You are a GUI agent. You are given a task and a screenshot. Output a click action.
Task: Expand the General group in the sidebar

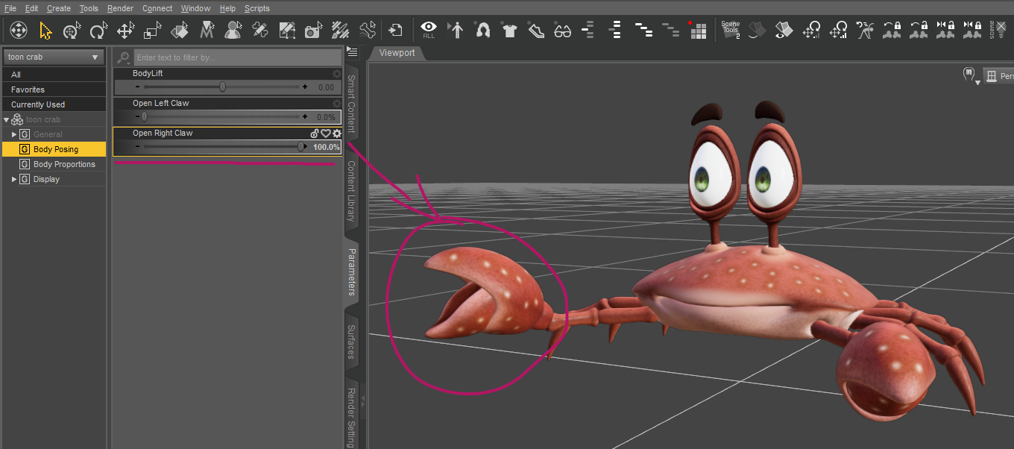click(13, 134)
